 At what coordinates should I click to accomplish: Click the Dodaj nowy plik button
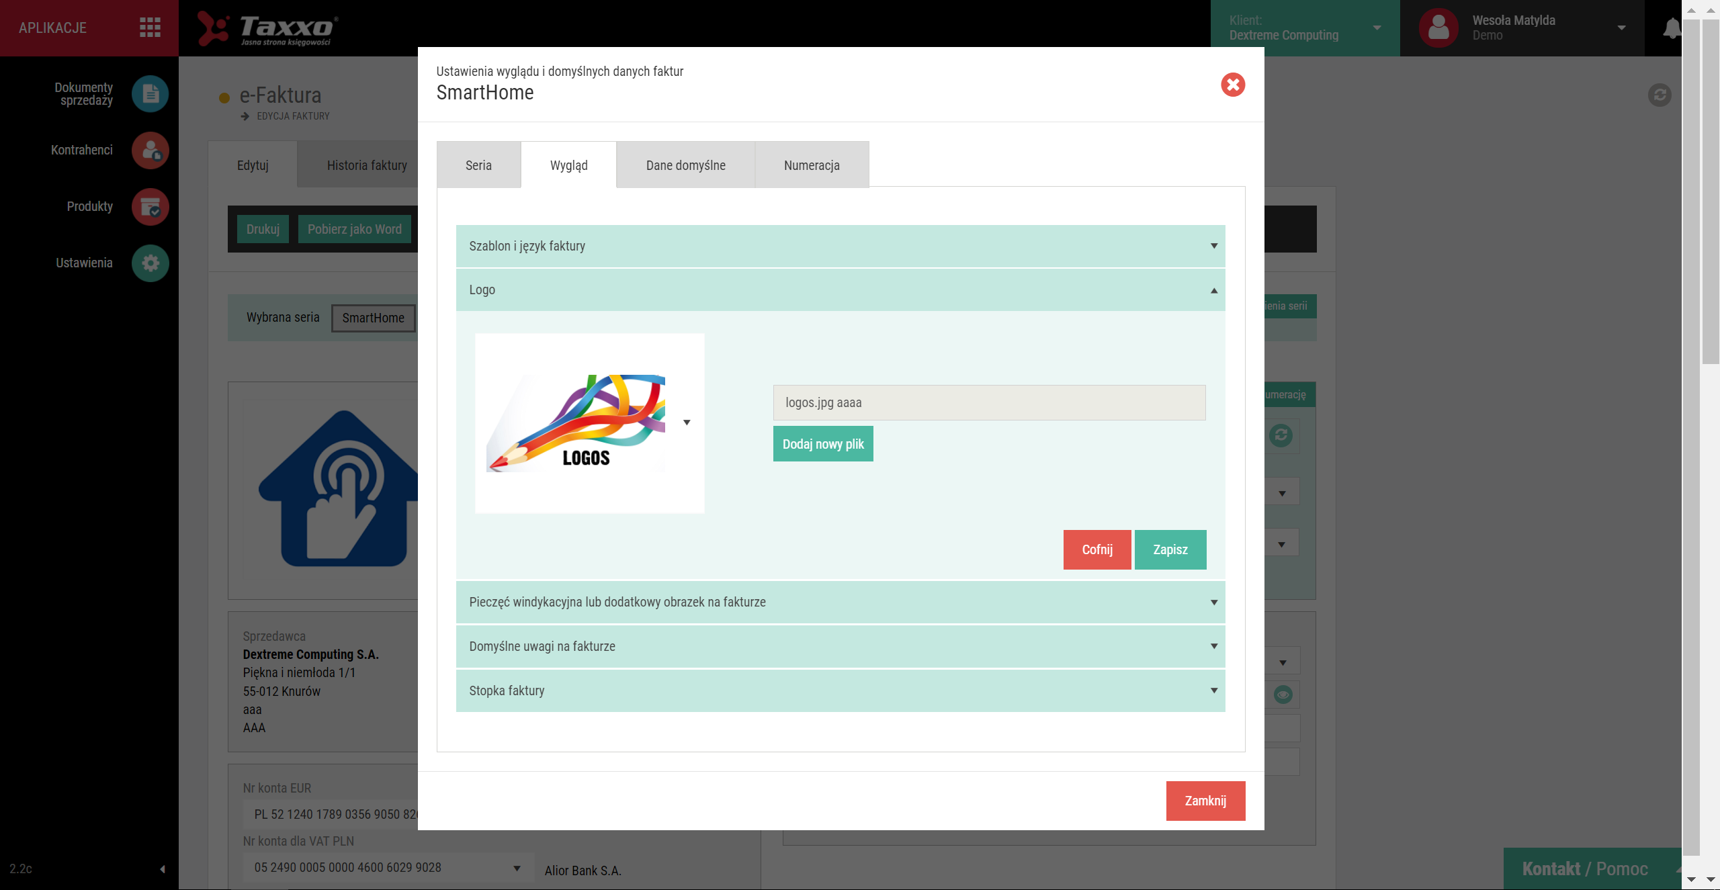tap(823, 444)
